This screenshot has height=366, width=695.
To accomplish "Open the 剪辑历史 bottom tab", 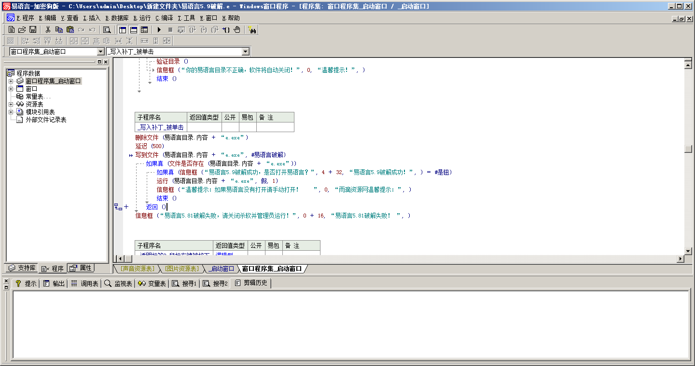I will tap(251, 283).
